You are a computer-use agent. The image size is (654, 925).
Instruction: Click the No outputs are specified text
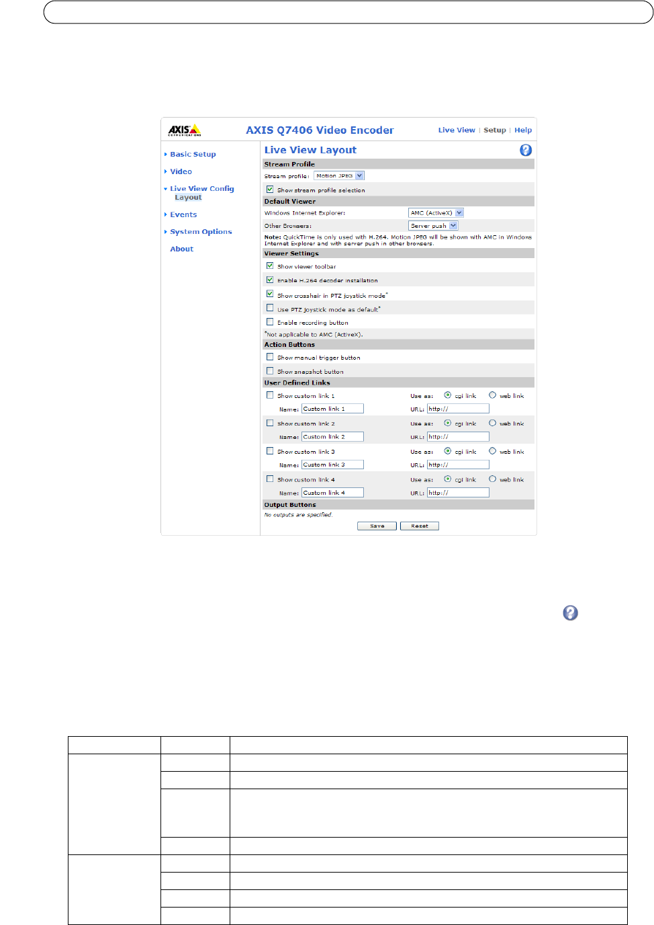coord(298,515)
